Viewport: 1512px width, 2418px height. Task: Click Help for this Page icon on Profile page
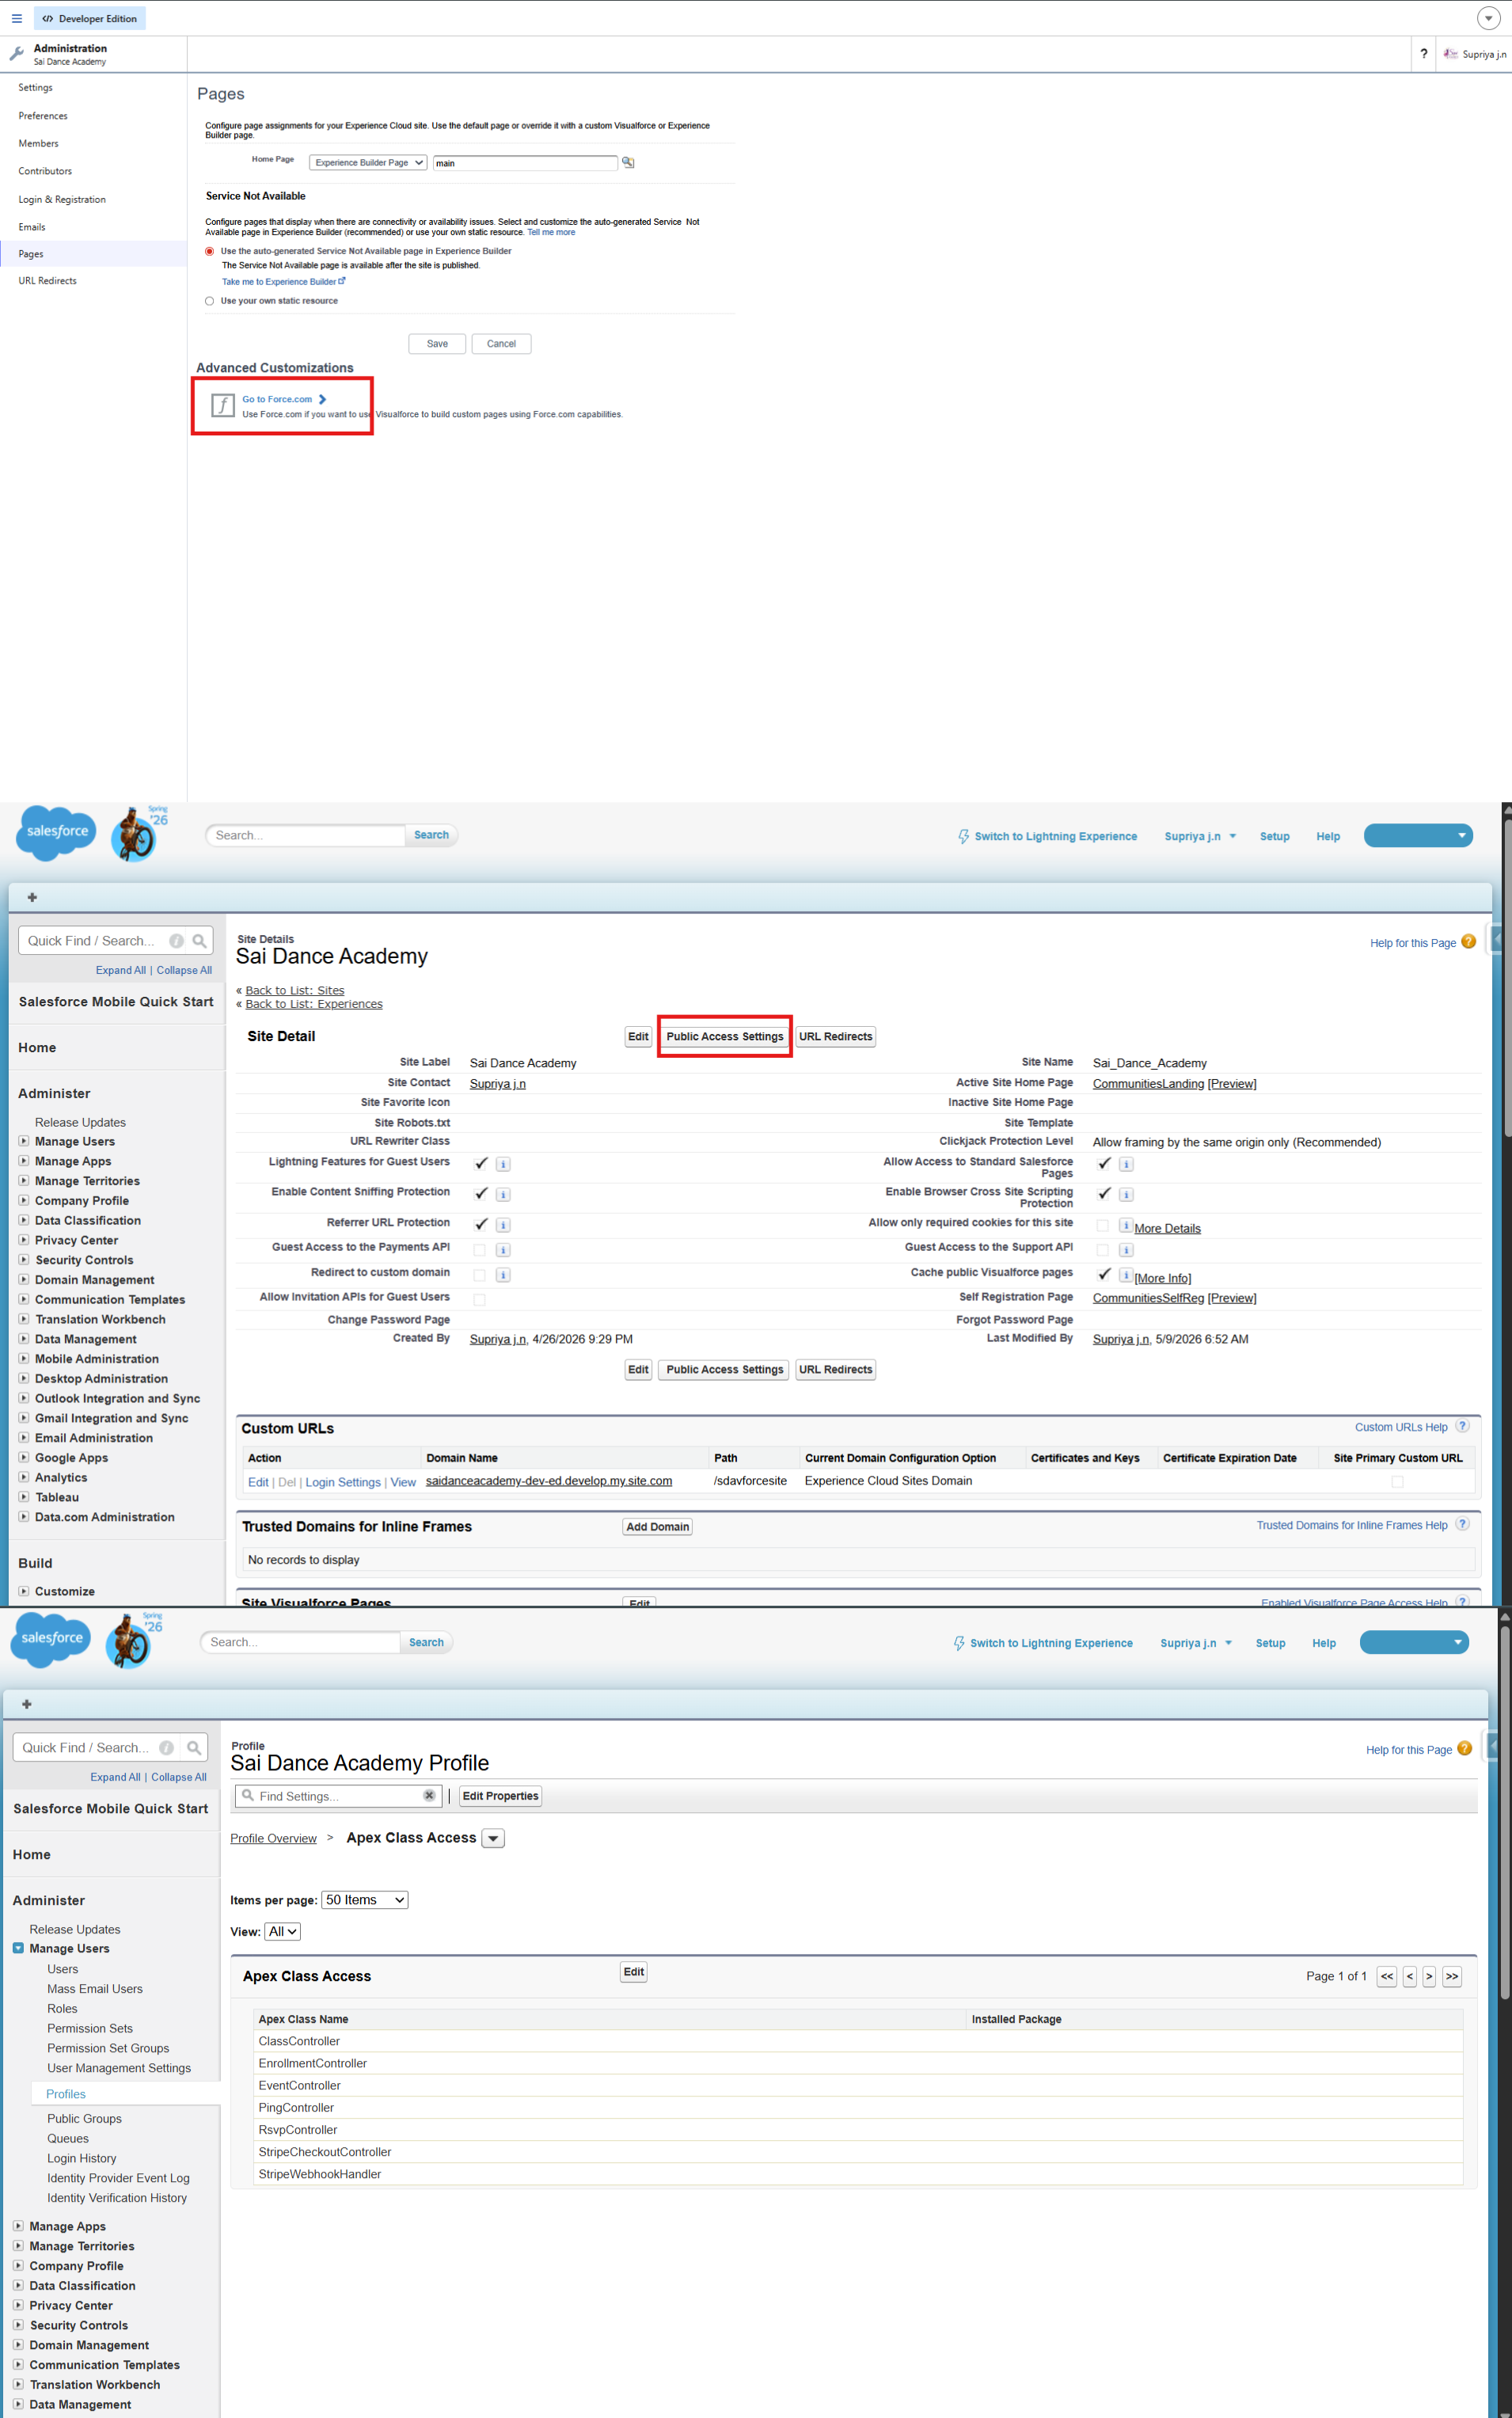coord(1464,1748)
